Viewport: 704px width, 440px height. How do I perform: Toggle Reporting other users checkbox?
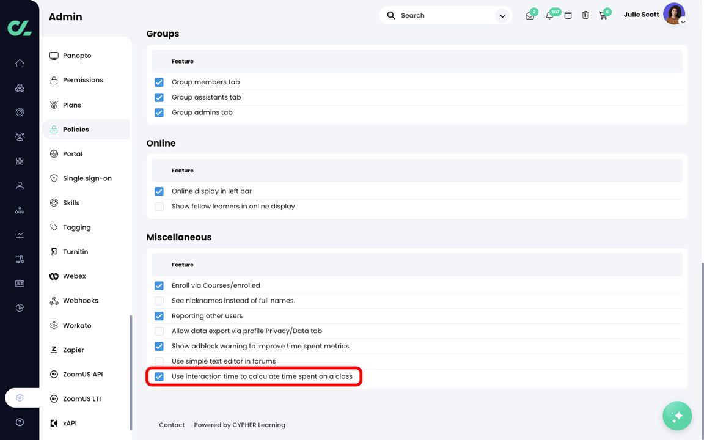tap(159, 316)
